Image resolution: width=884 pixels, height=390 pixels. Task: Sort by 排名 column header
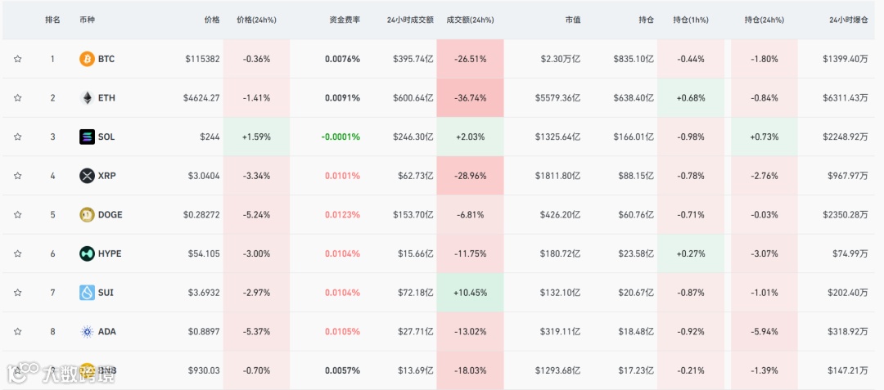point(53,20)
